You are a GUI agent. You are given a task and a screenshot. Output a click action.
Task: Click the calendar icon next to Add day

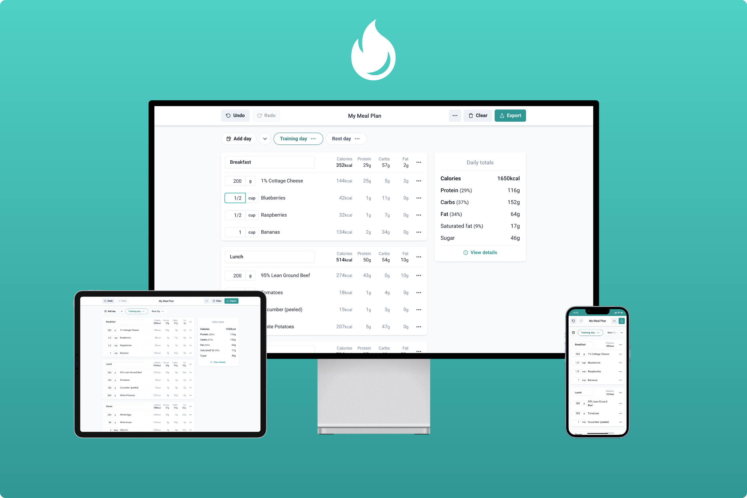(x=229, y=138)
